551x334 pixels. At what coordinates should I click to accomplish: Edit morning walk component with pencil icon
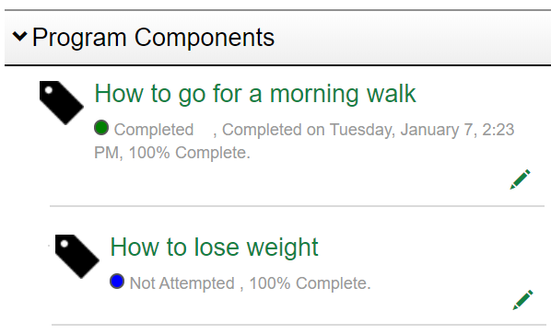(520, 179)
